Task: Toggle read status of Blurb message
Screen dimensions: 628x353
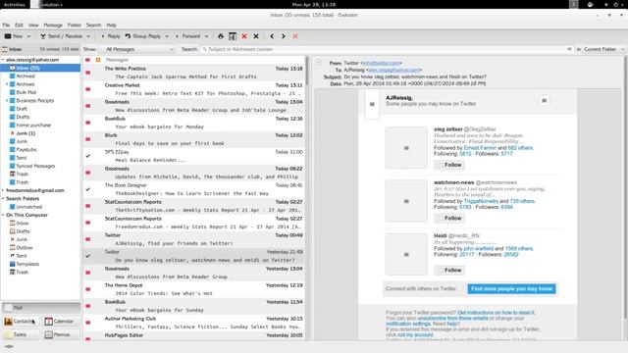Action: coord(87,139)
